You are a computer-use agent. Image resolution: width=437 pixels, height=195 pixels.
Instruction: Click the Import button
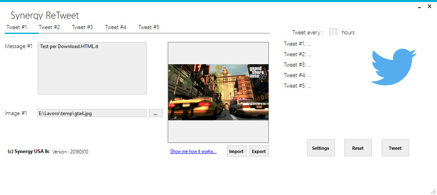[236, 151]
